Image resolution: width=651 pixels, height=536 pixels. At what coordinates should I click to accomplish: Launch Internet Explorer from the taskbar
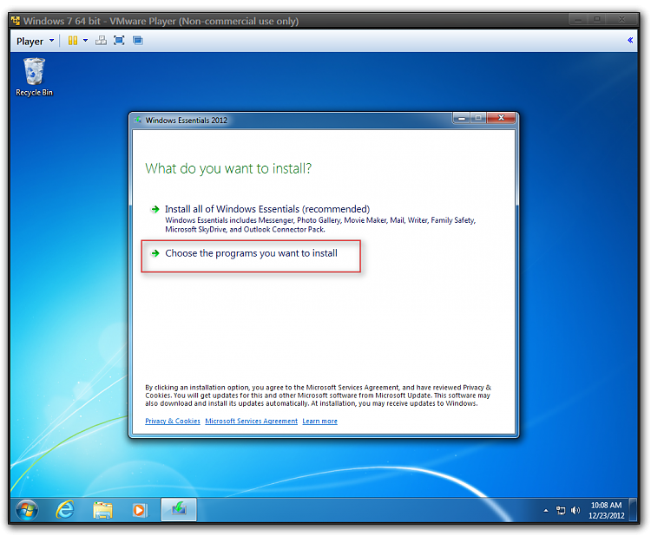(x=65, y=510)
